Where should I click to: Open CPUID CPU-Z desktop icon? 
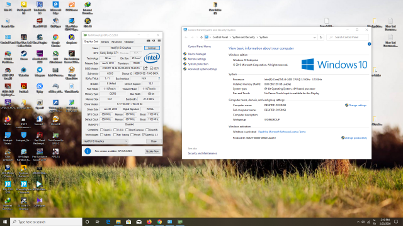8,104
